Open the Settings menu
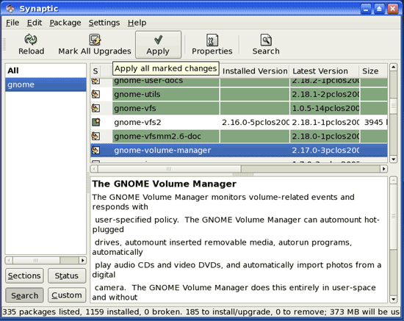The image size is (404, 321). [104, 23]
